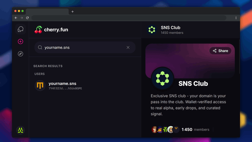Open the compass explore icon

coord(20,54)
